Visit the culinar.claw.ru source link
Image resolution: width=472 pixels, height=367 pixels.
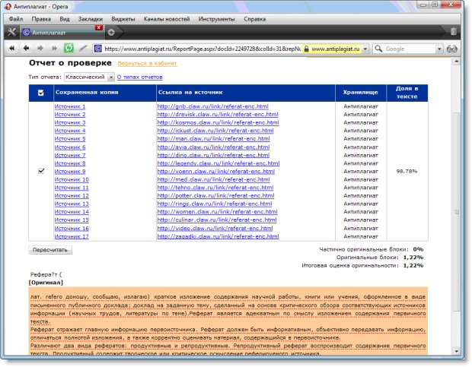point(217,220)
